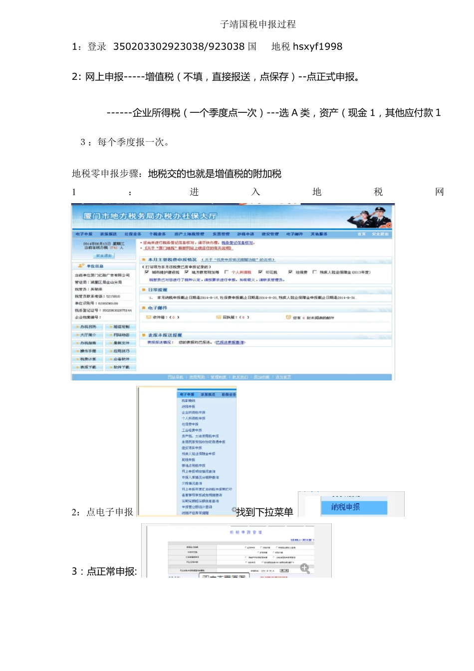Toggle the 地方教育附加等 checkbox

187,272
